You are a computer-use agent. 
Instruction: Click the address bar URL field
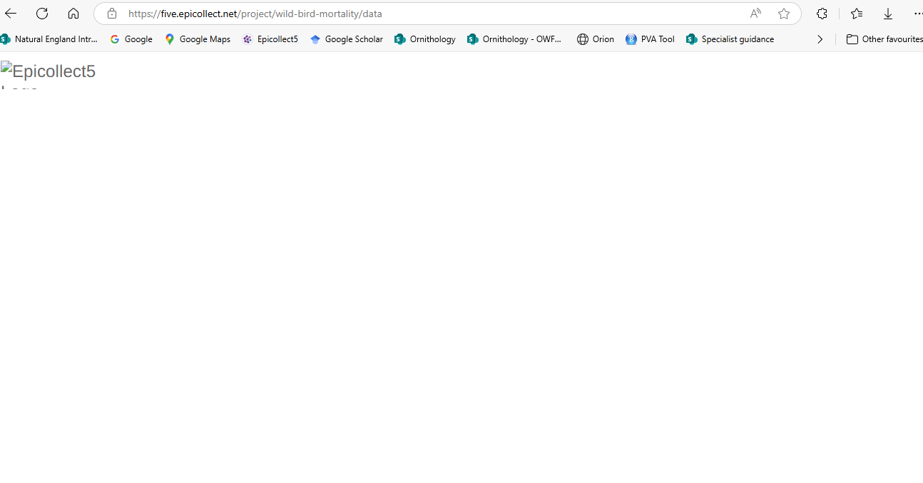pyautogui.click(x=428, y=14)
